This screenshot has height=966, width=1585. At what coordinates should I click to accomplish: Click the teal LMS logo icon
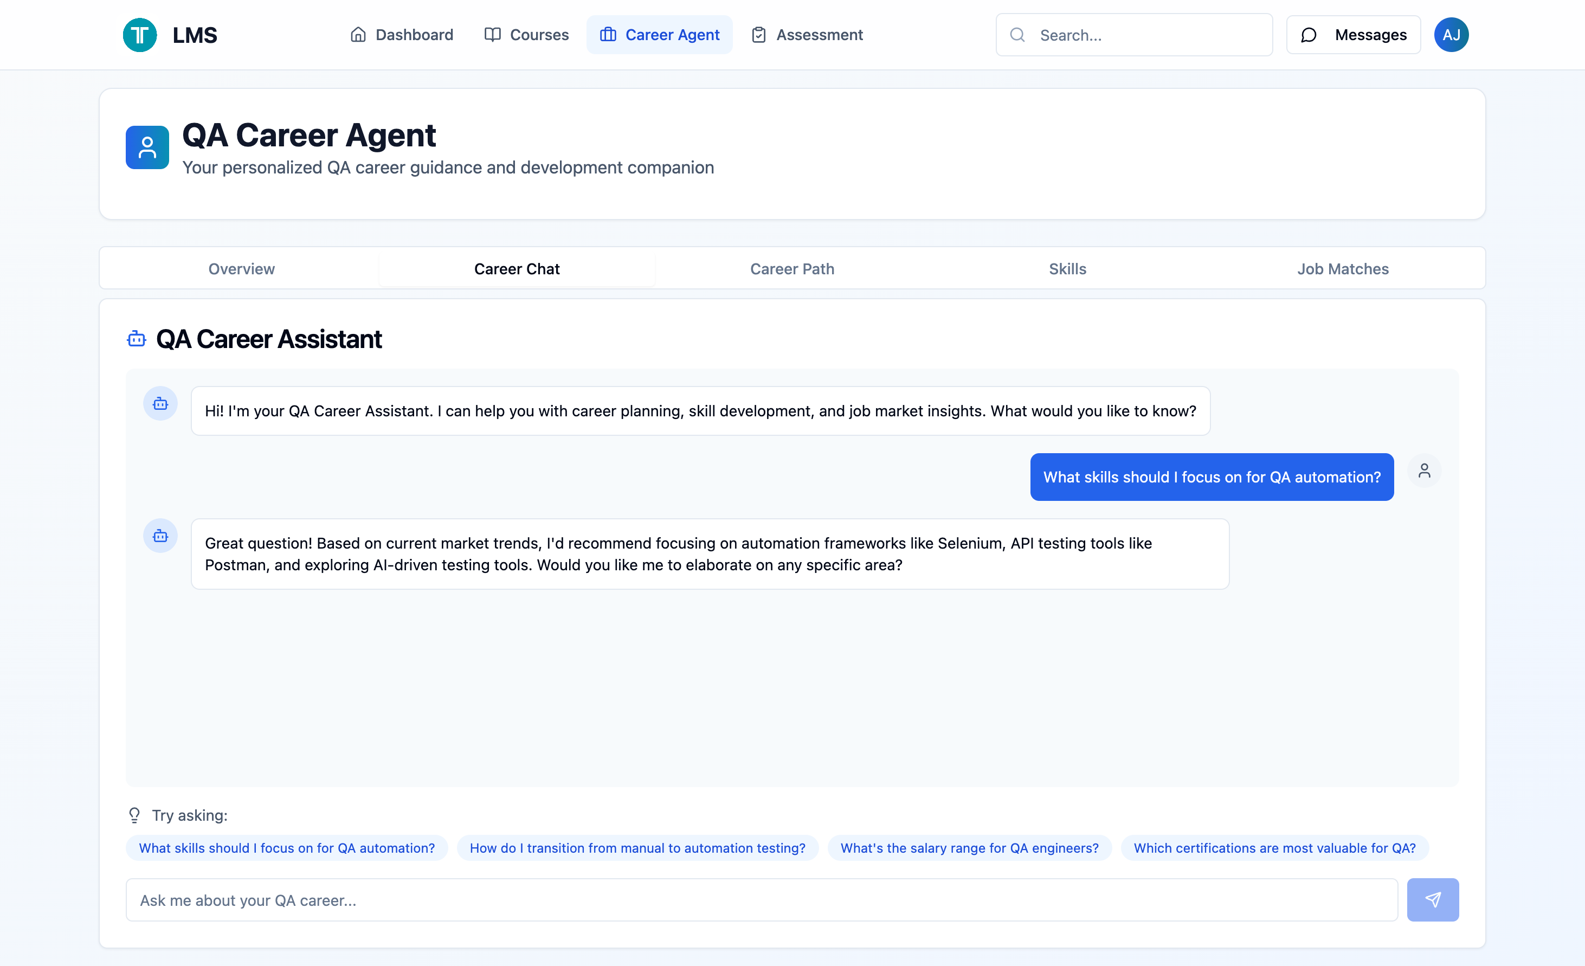click(x=140, y=35)
